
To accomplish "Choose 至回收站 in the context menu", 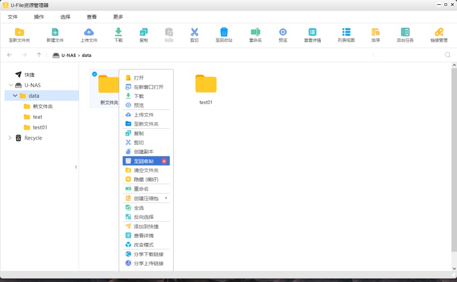I will tap(143, 161).
